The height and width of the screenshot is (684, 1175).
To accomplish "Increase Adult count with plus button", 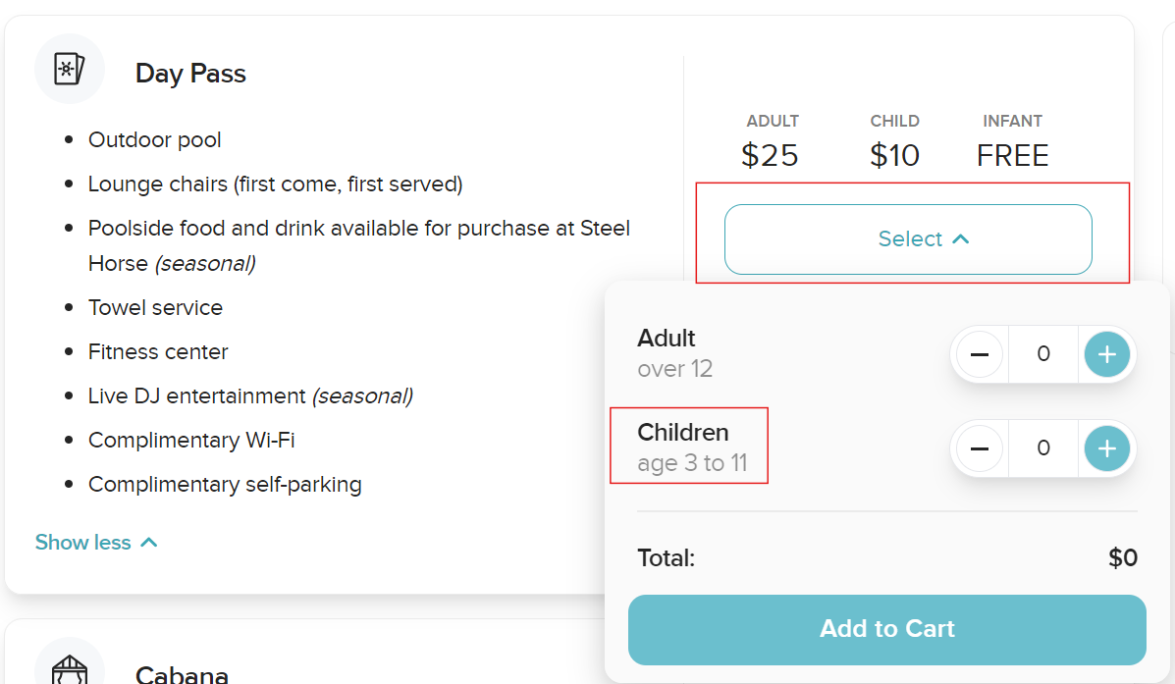I will pos(1106,354).
